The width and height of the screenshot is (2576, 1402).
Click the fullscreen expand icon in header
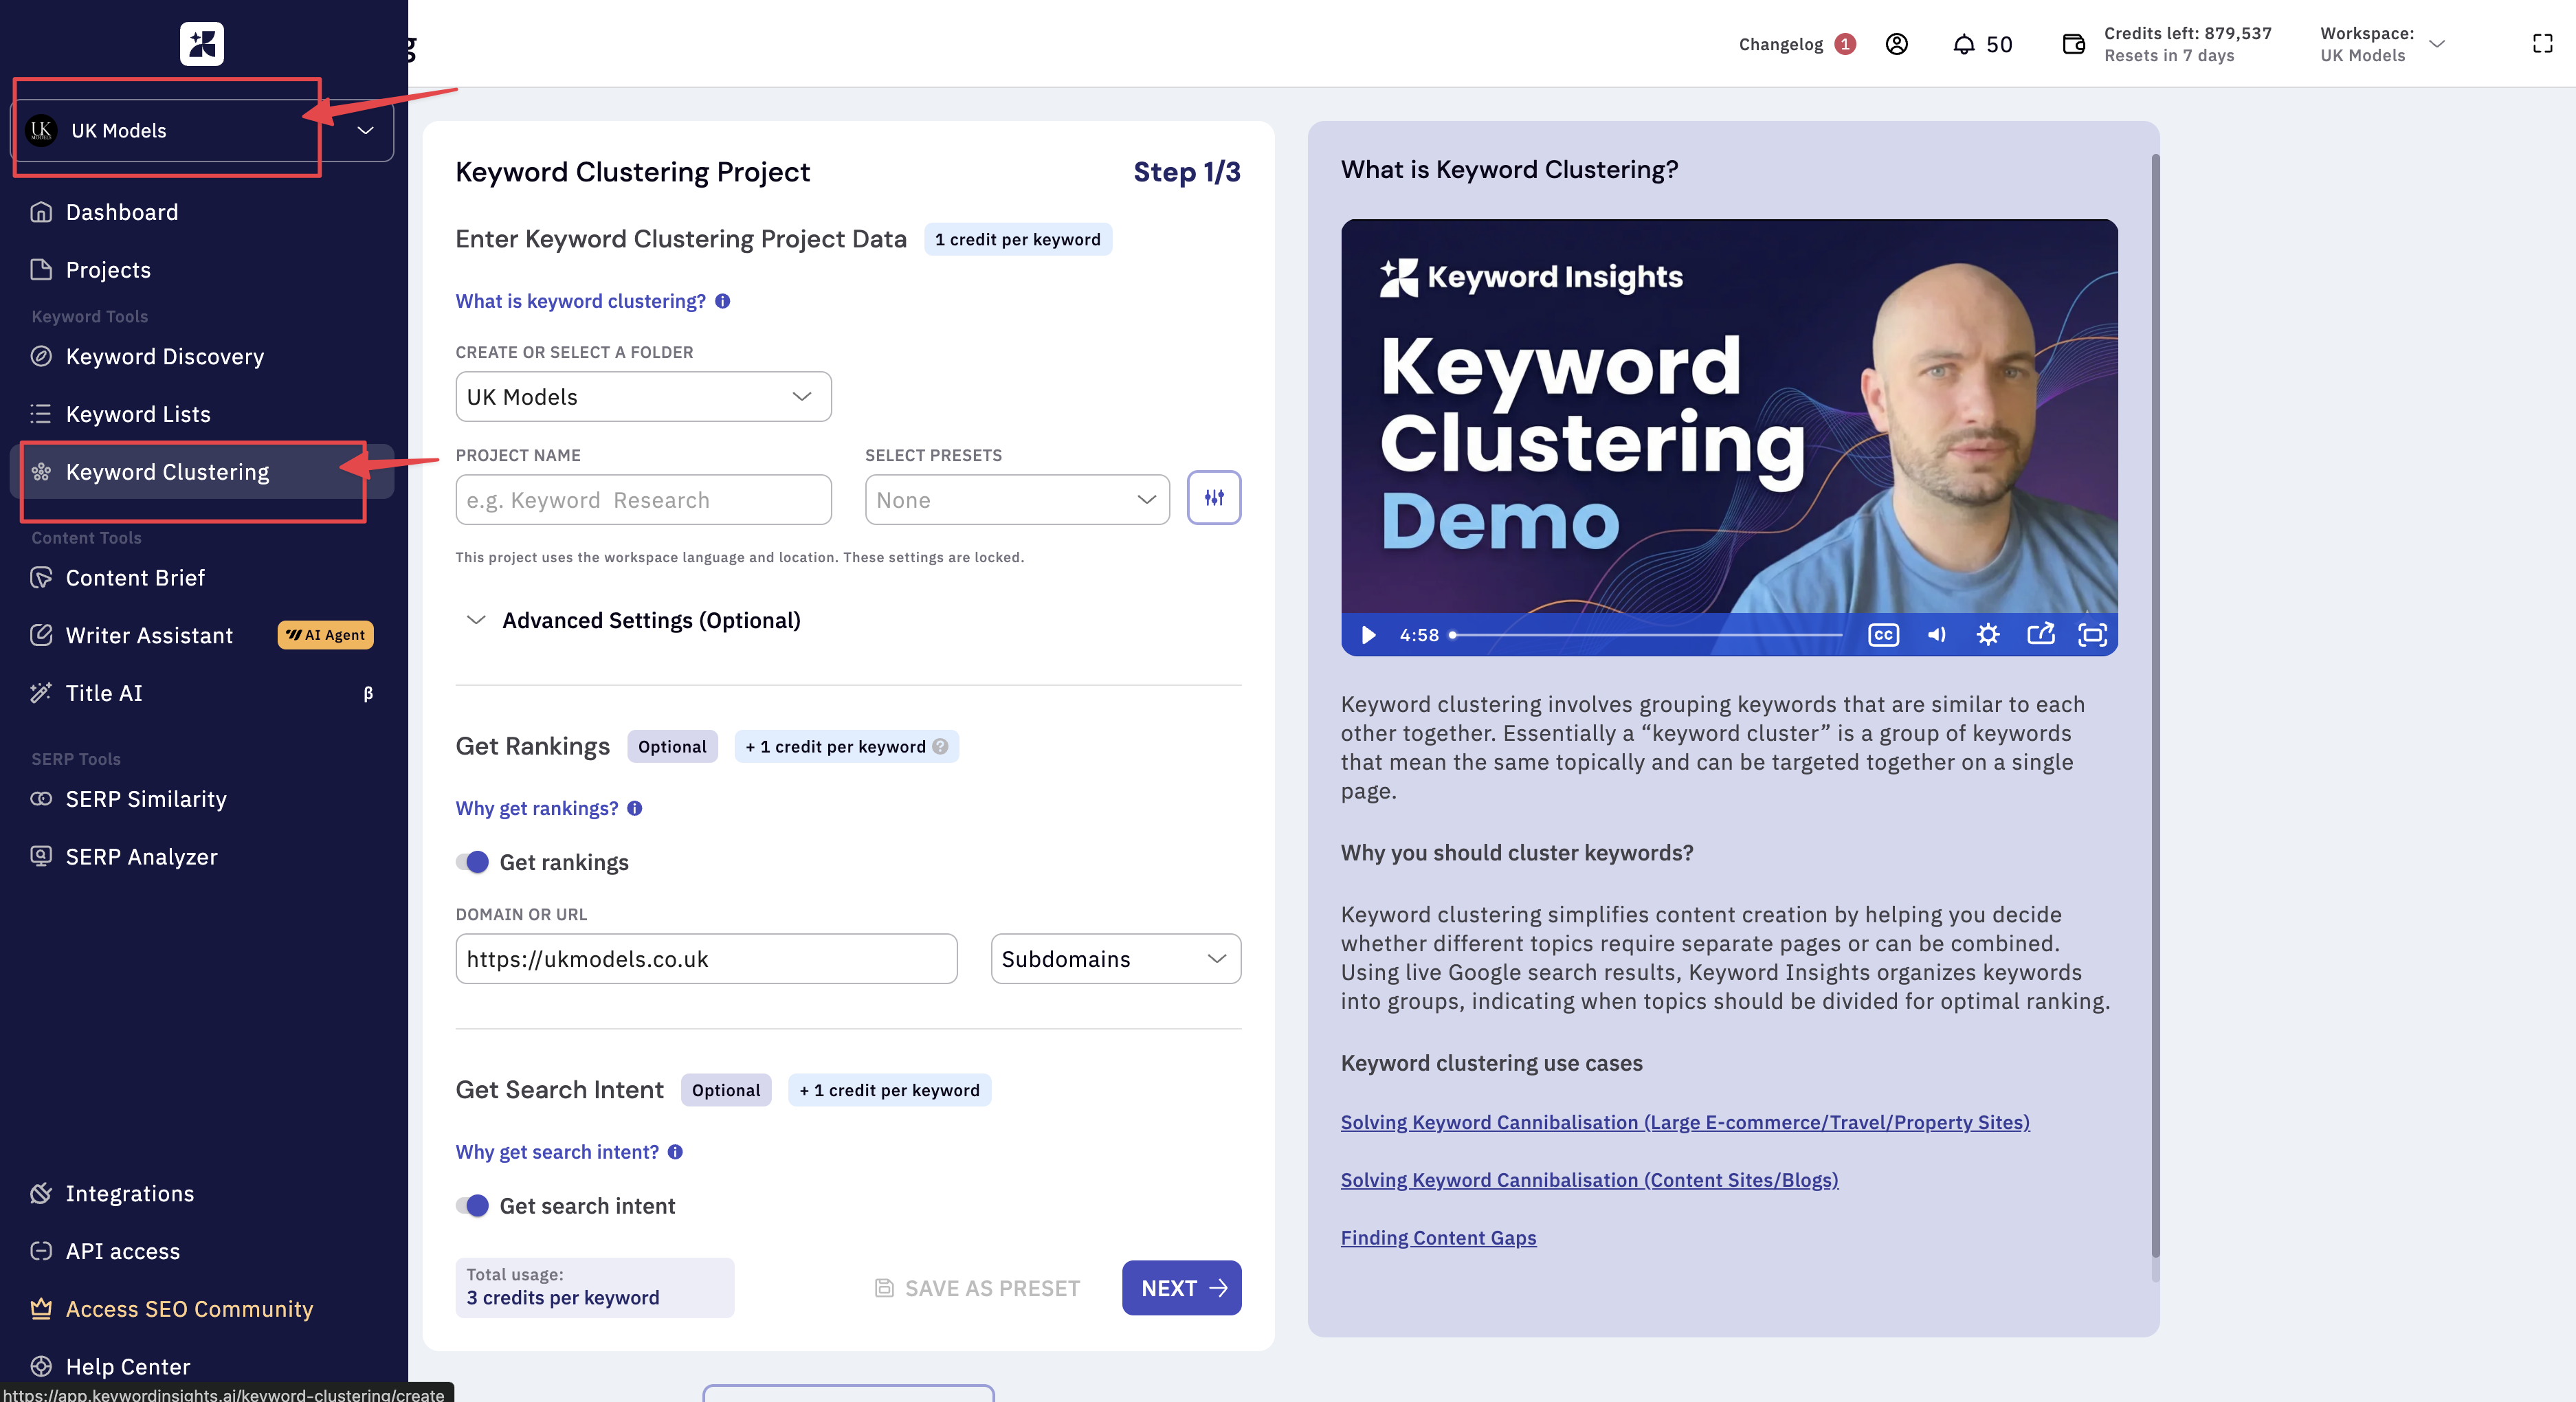2542,44
